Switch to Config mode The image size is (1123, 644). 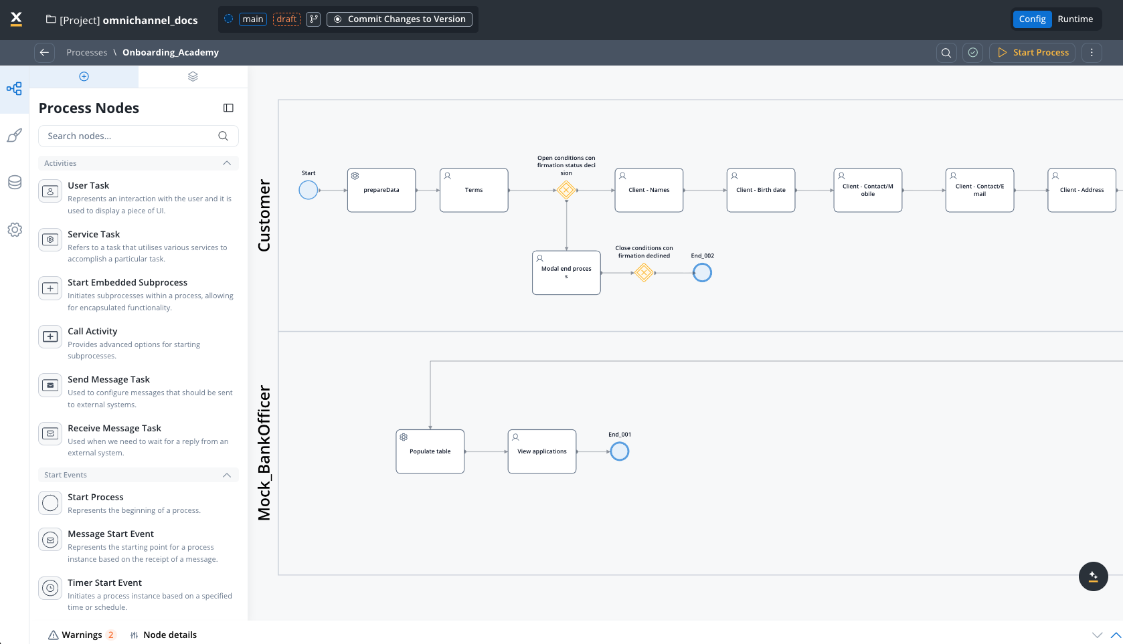click(x=1031, y=19)
